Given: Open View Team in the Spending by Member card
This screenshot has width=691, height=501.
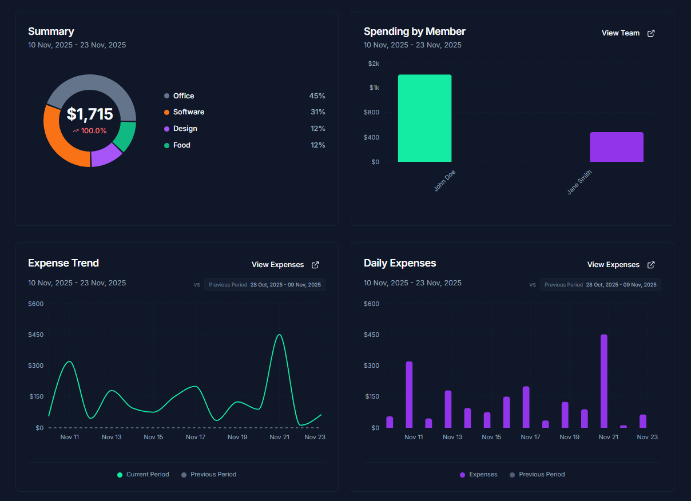Looking at the screenshot, I should pos(621,33).
